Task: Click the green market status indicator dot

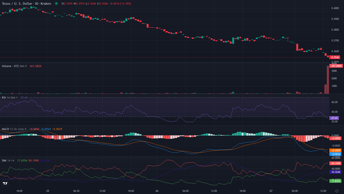Action: pos(56,4)
